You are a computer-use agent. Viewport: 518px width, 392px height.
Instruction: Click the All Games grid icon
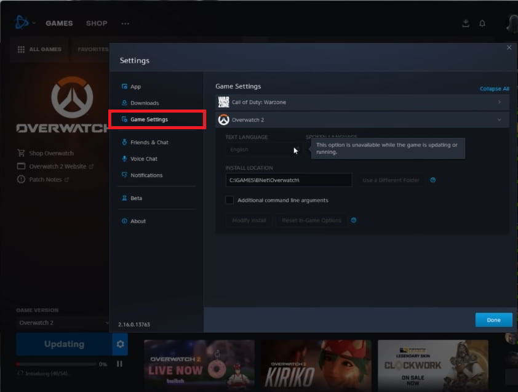tap(21, 49)
